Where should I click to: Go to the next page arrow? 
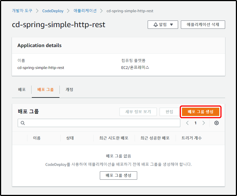point(204,123)
